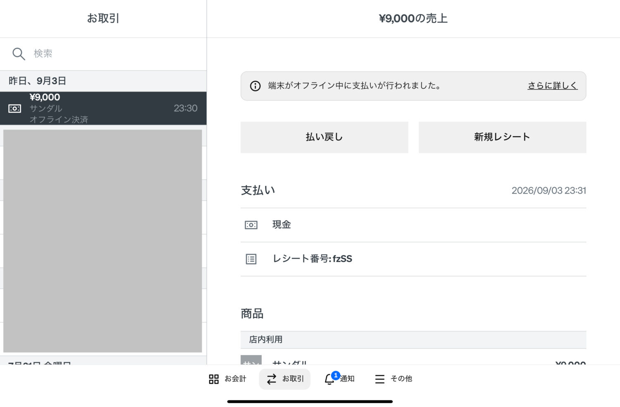Image resolution: width=620 pixels, height=407 pixels.
Task: Click the 支払い section heading
Action: coord(258,190)
